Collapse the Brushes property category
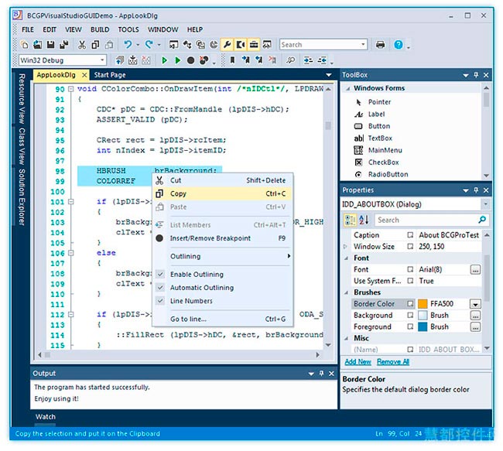Viewport: 503px width, 451px height. (x=347, y=292)
